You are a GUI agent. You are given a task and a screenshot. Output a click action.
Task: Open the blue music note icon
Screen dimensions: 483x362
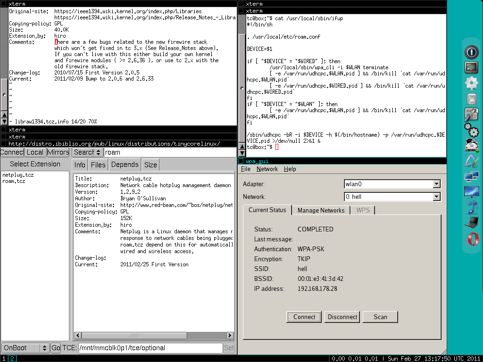(472, 207)
